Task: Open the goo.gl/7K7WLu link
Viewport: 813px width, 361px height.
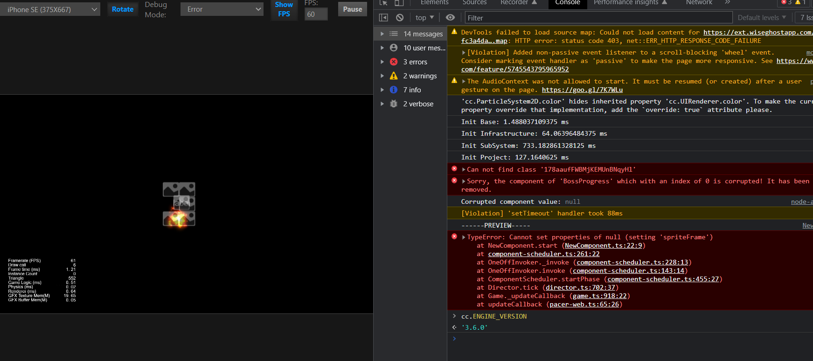Action: click(x=582, y=90)
